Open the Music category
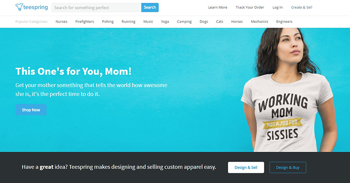This screenshot has height=183, width=350. [148, 21]
